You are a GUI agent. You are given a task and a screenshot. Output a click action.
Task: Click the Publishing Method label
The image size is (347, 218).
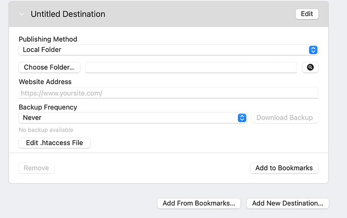(48, 39)
